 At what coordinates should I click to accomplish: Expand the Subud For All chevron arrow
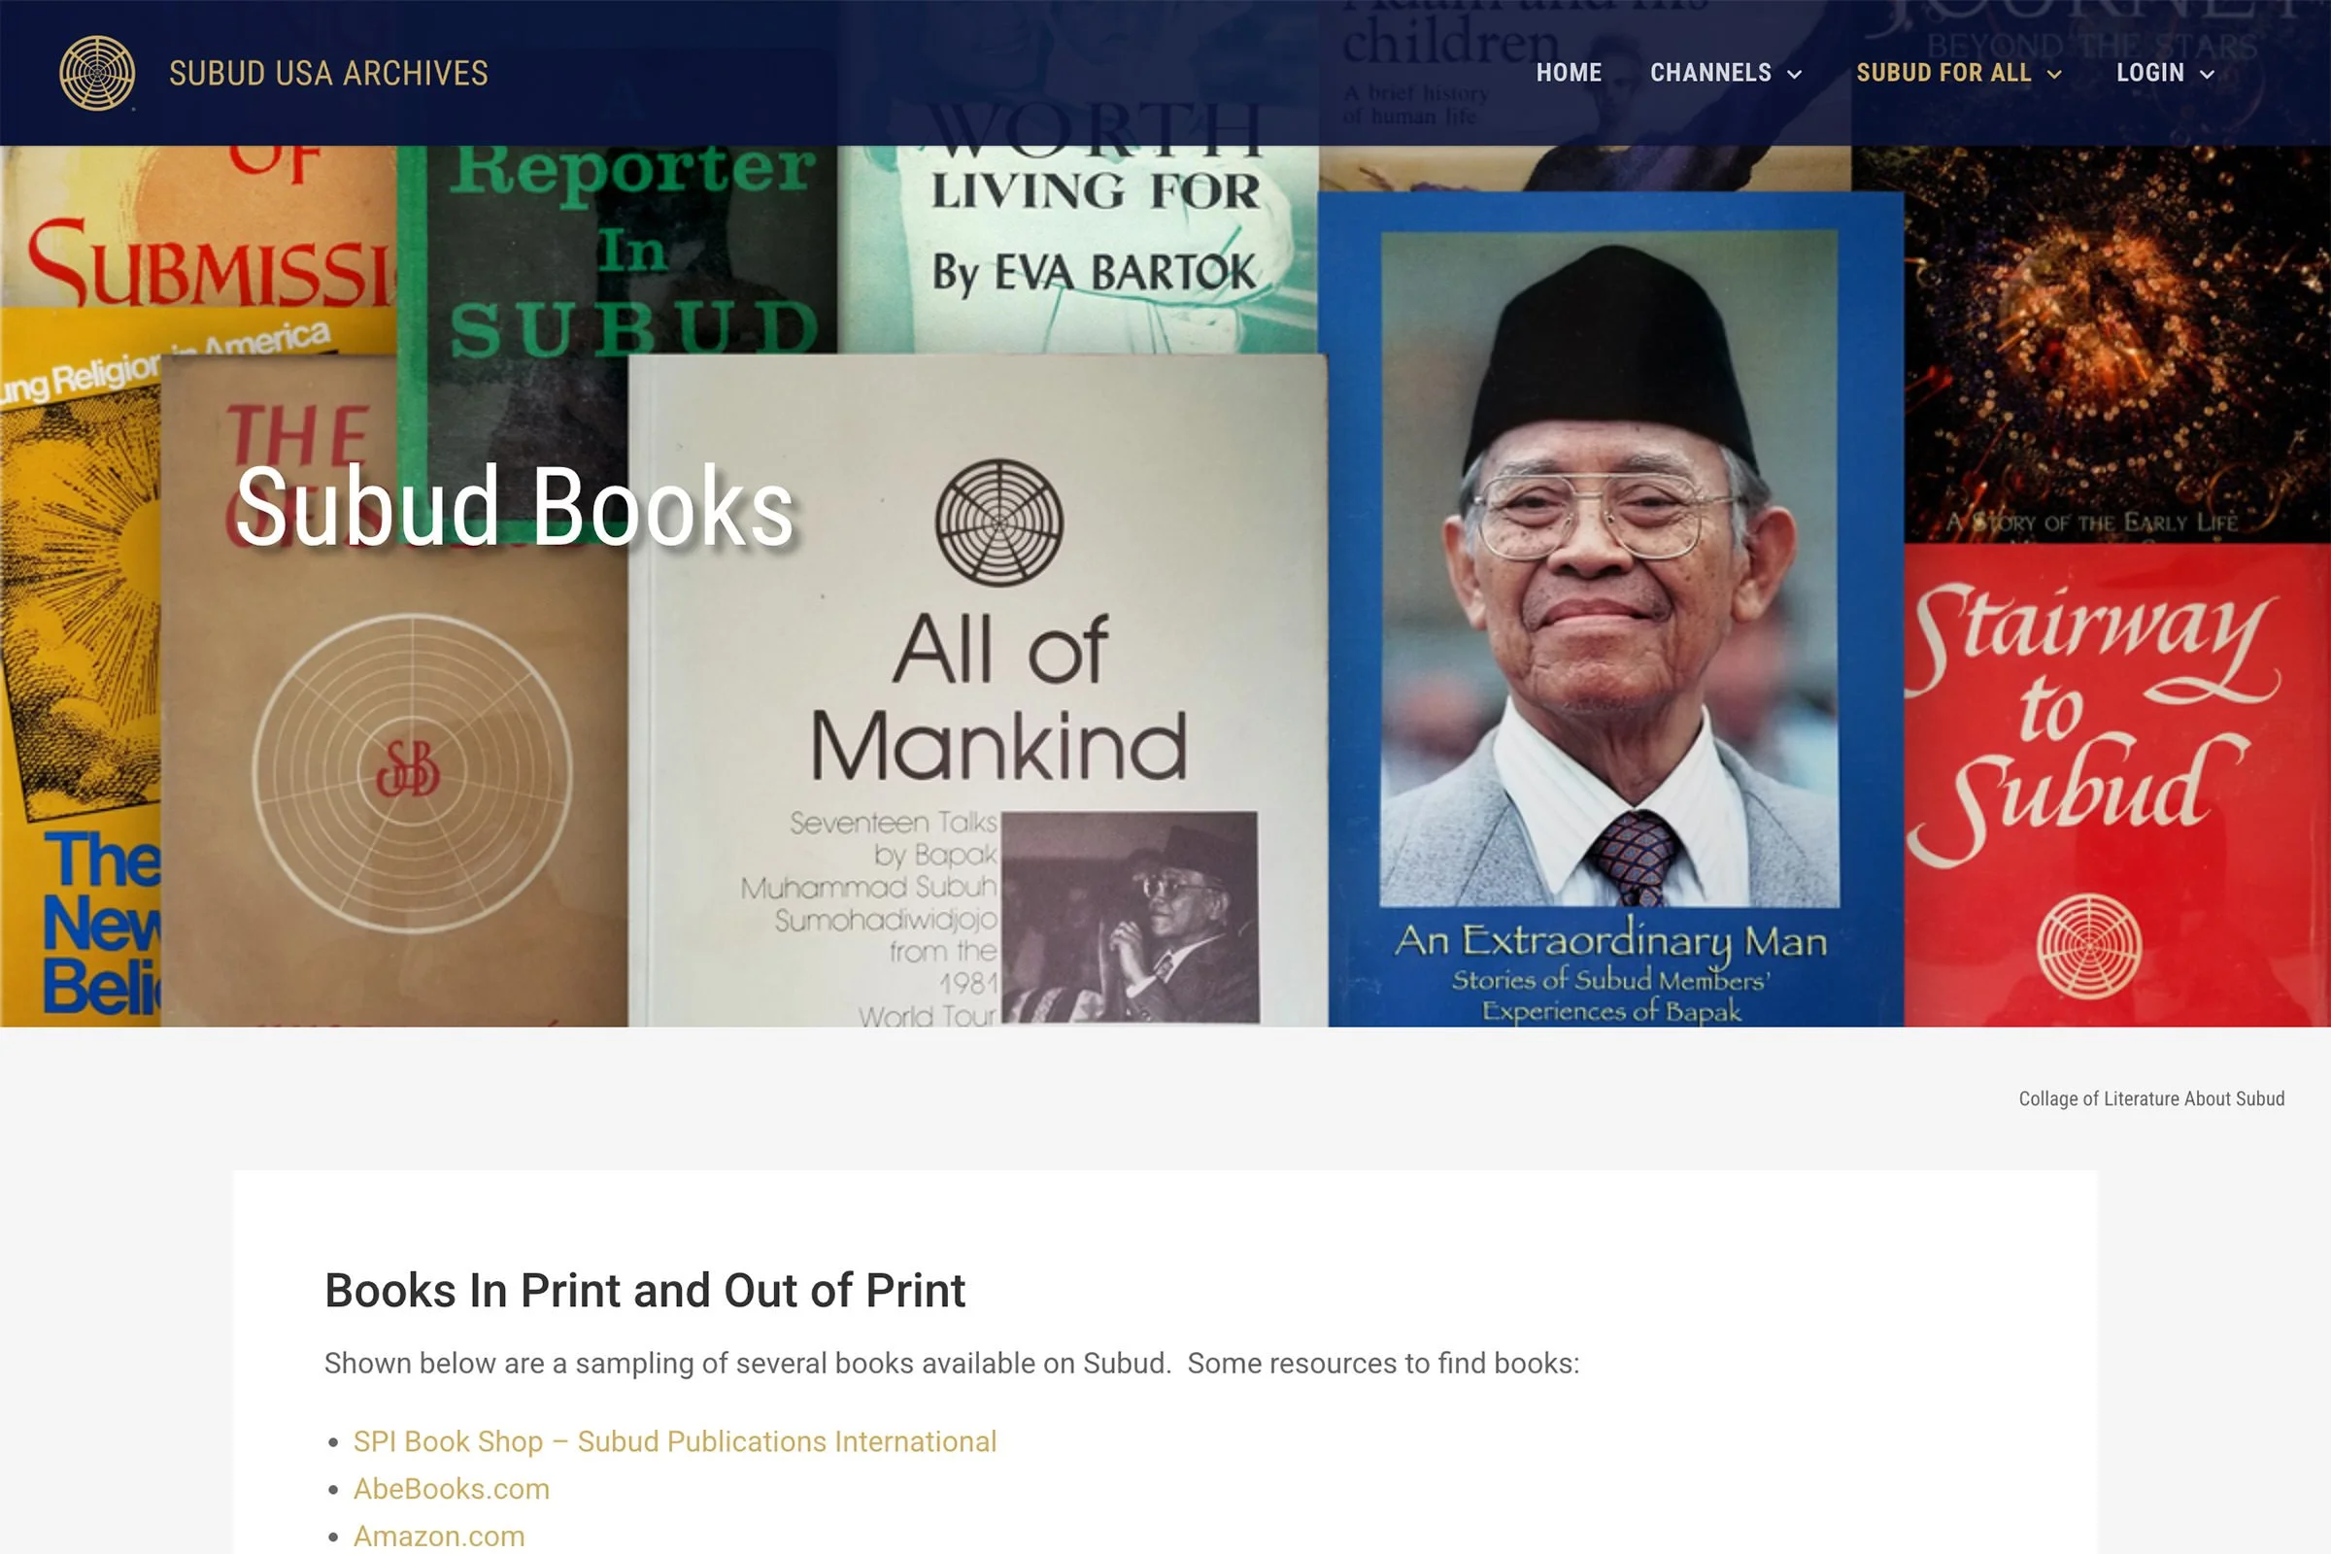pyautogui.click(x=2054, y=75)
